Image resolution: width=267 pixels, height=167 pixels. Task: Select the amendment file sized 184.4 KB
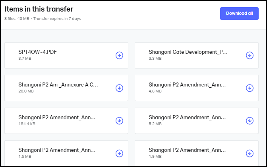[x=57, y=118]
